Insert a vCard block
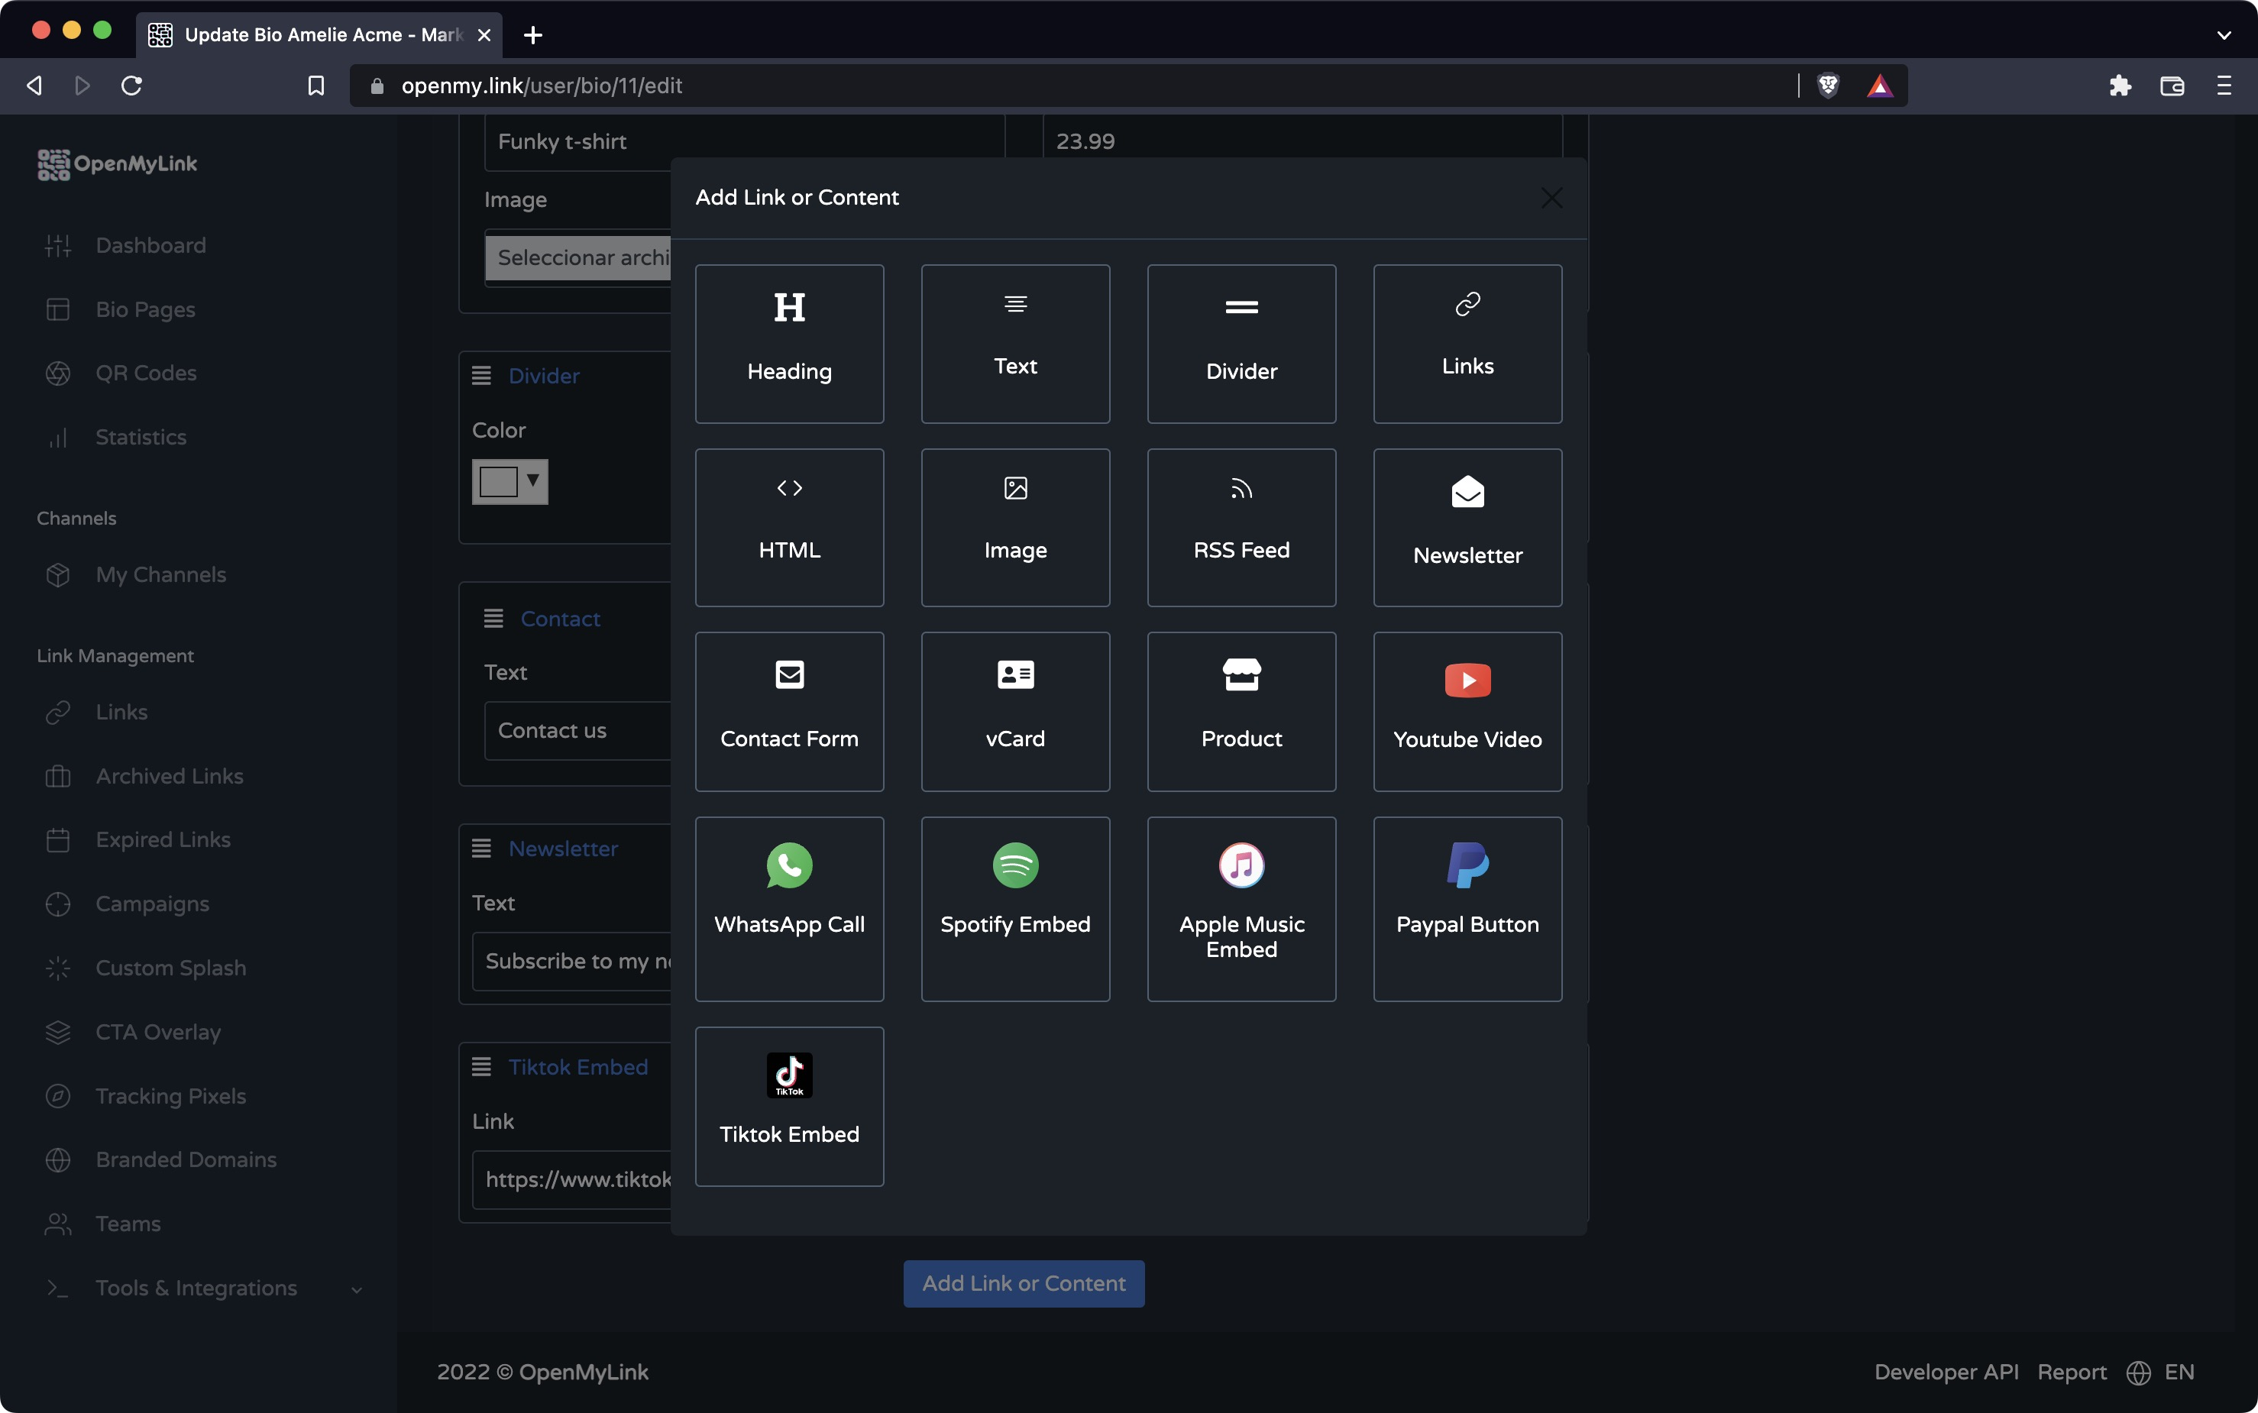This screenshot has width=2258, height=1413. [x=1015, y=711]
